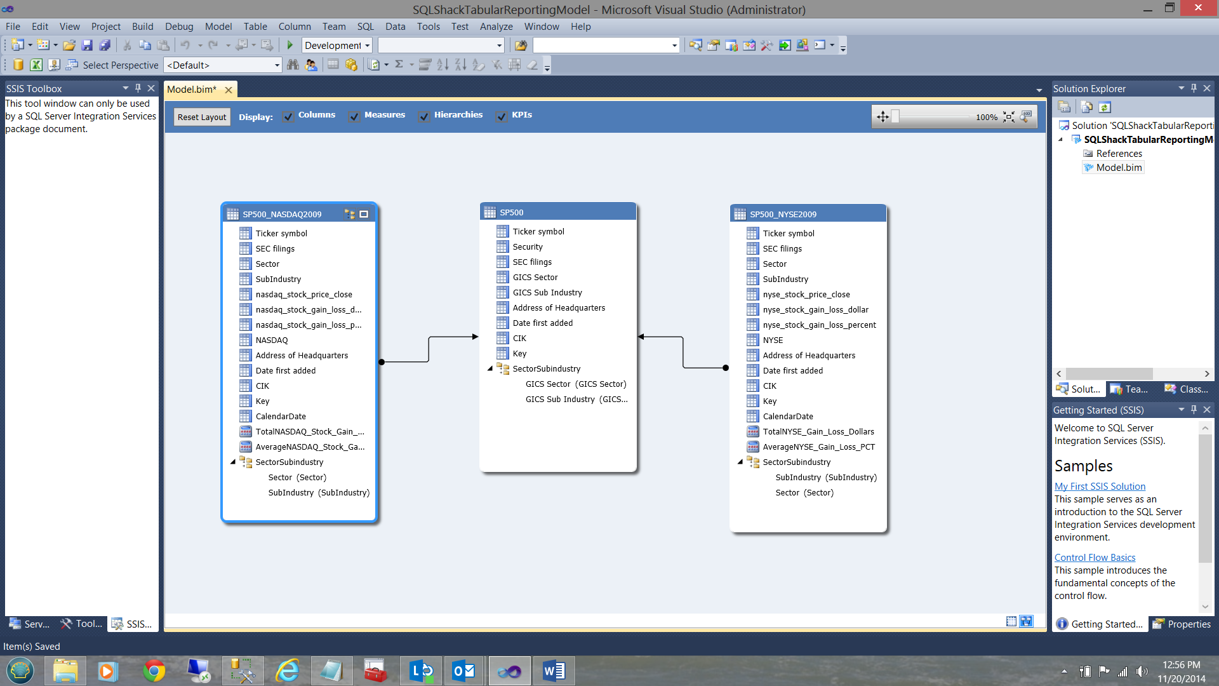Toggle the Measures display checkbox
This screenshot has width=1219, height=686.
click(x=354, y=116)
